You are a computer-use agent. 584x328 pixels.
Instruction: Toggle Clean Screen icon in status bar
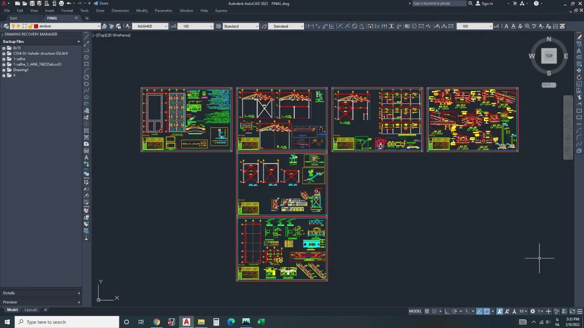[572, 311]
